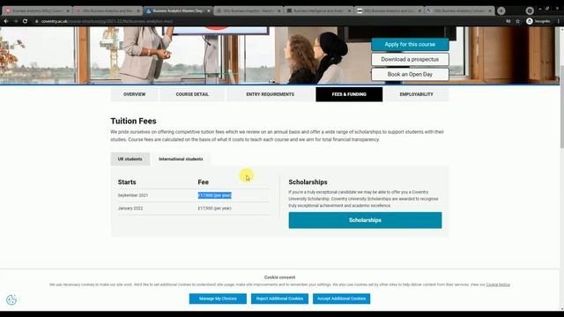Screen dimensions: 564x317
Task: Click the January 2022 start date
Action: coord(130,208)
